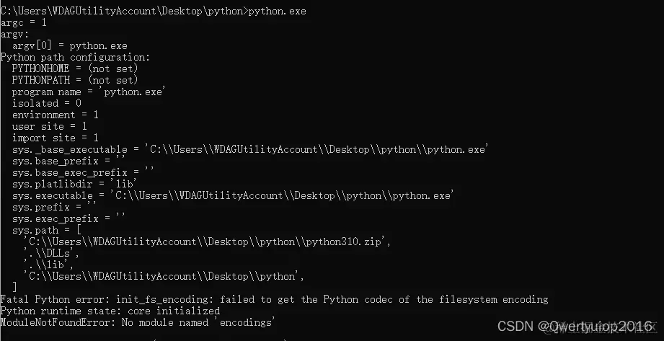
Task: Click the 'sys.prefix' line
Action: [55, 207]
